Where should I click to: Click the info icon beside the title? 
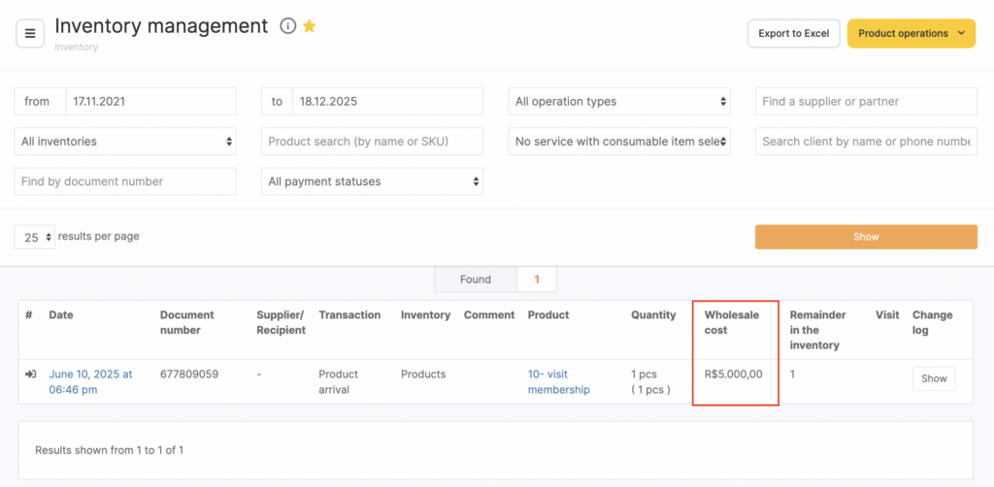(x=287, y=26)
